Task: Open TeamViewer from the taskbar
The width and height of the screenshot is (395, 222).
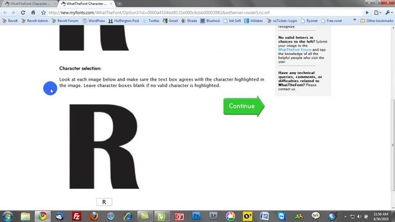Action: tap(281, 216)
